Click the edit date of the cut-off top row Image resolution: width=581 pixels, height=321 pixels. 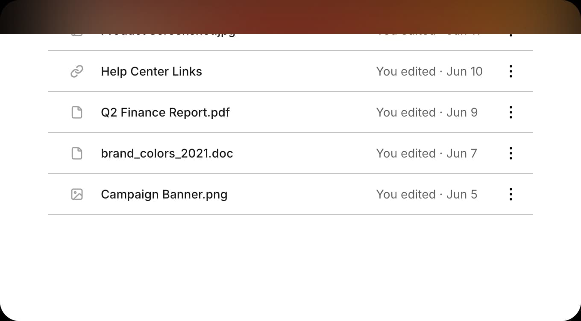[428, 35]
